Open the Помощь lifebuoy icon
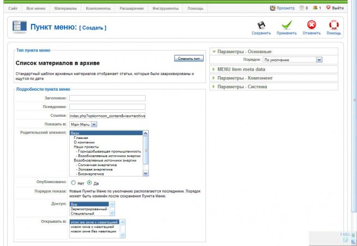This screenshot has height=246, width=357. [334, 25]
